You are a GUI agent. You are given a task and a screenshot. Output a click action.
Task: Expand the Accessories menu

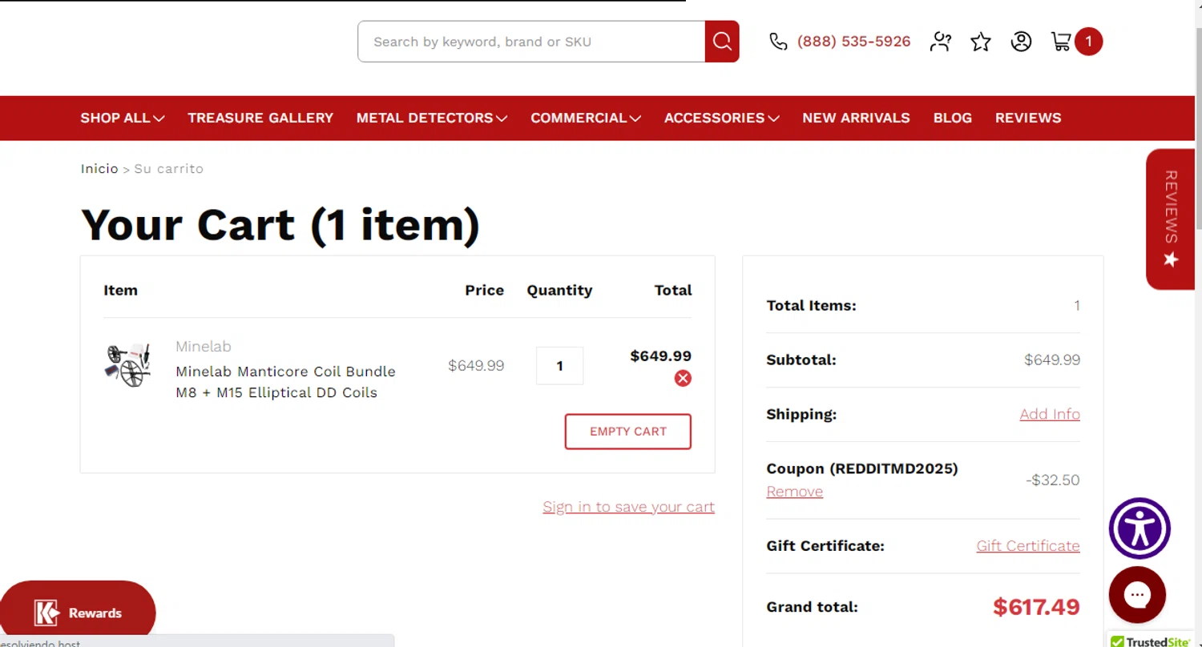(x=722, y=118)
